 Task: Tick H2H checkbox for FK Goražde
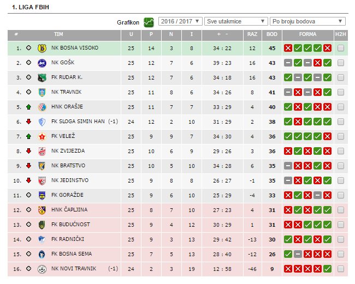point(341,195)
